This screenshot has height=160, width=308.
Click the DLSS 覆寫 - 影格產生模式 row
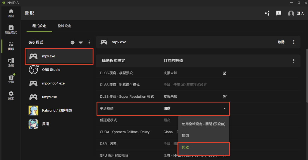pos(198,85)
